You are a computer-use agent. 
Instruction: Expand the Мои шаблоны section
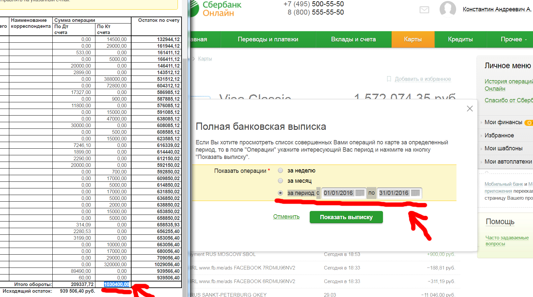pyautogui.click(x=503, y=148)
